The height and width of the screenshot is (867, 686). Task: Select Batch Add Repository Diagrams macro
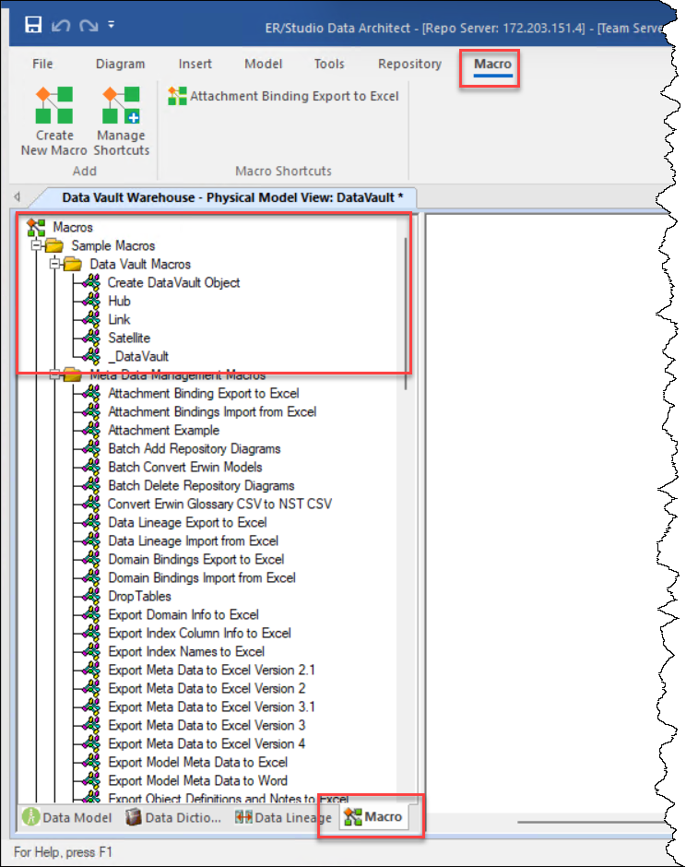coord(194,448)
